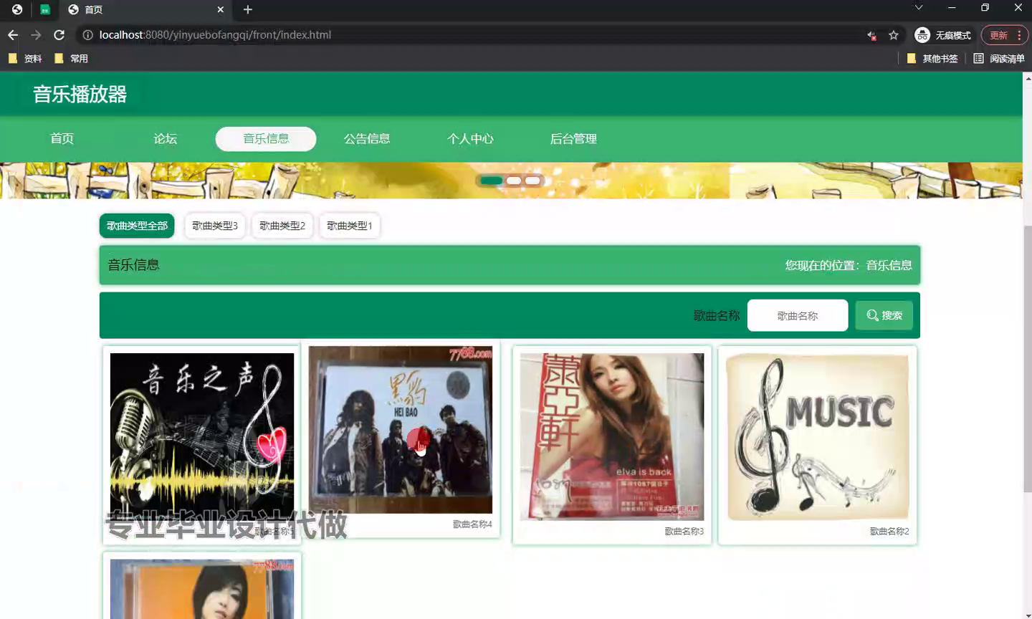Filter by 歌曲类型全部
Viewport: 1032px width, 619px height.
click(137, 226)
